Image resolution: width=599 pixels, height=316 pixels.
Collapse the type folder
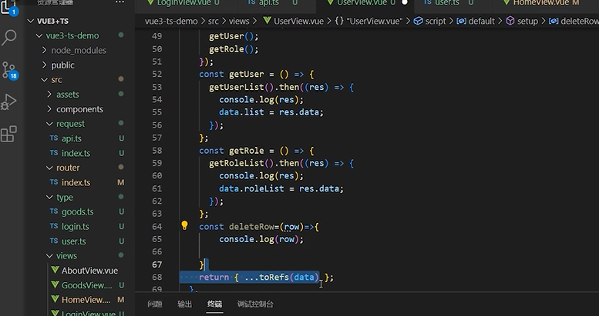(49, 197)
